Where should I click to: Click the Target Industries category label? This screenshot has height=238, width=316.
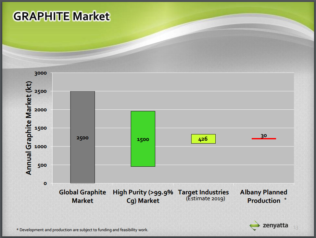(x=203, y=192)
